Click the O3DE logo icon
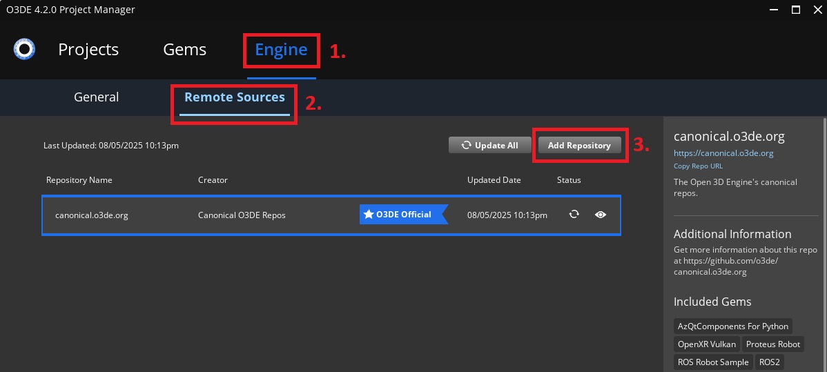This screenshot has height=372, width=827. click(x=24, y=49)
